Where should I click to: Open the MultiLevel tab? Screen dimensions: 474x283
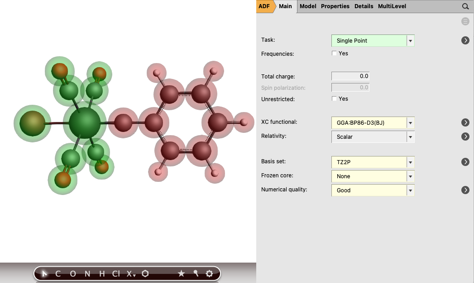pyautogui.click(x=392, y=6)
